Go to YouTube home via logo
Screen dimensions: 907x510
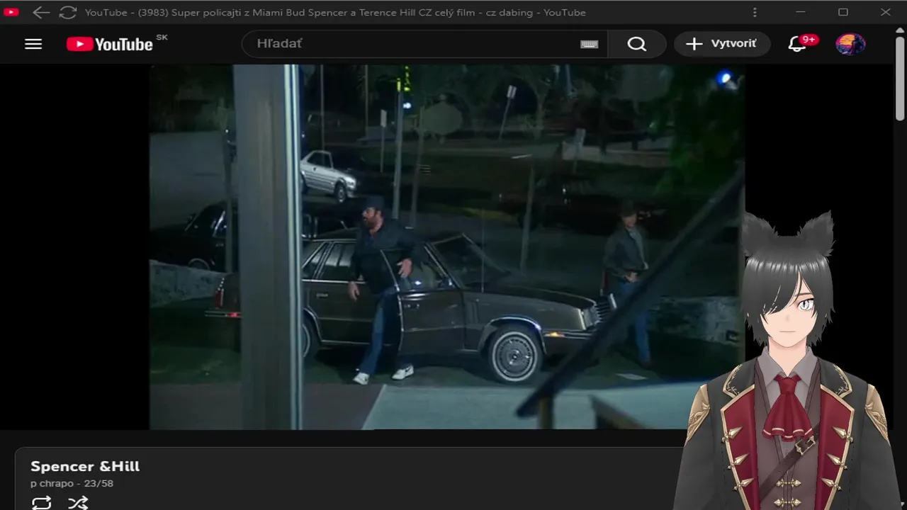point(110,44)
